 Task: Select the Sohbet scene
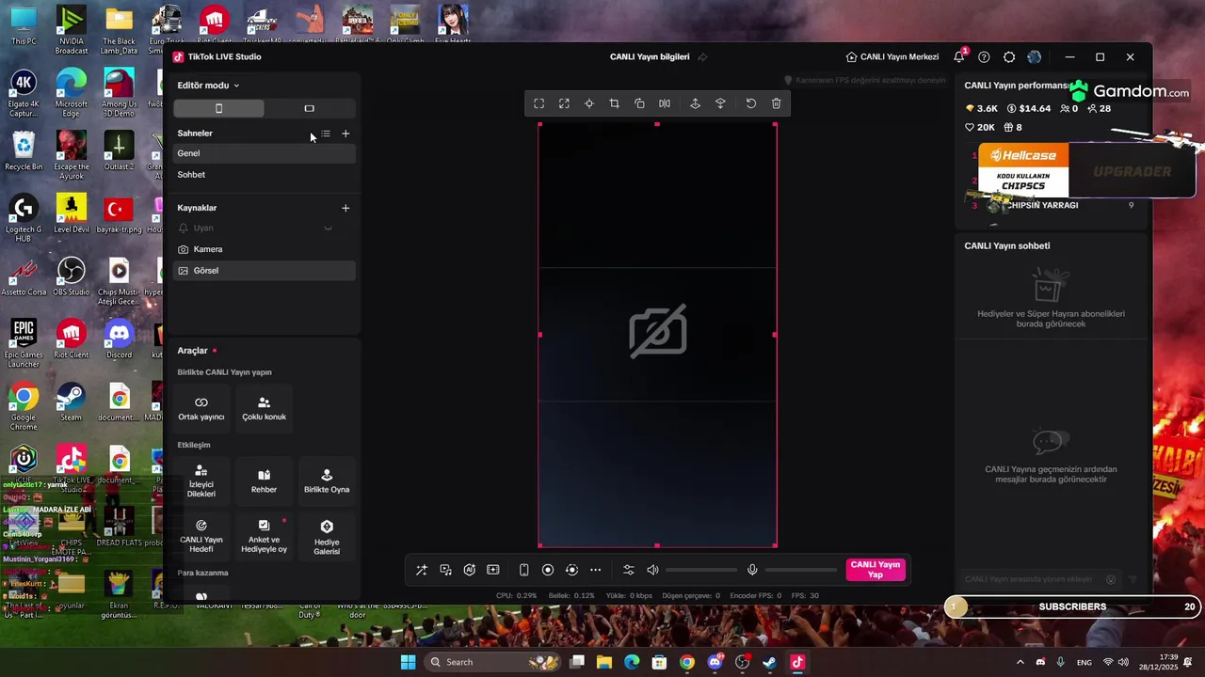coord(264,175)
